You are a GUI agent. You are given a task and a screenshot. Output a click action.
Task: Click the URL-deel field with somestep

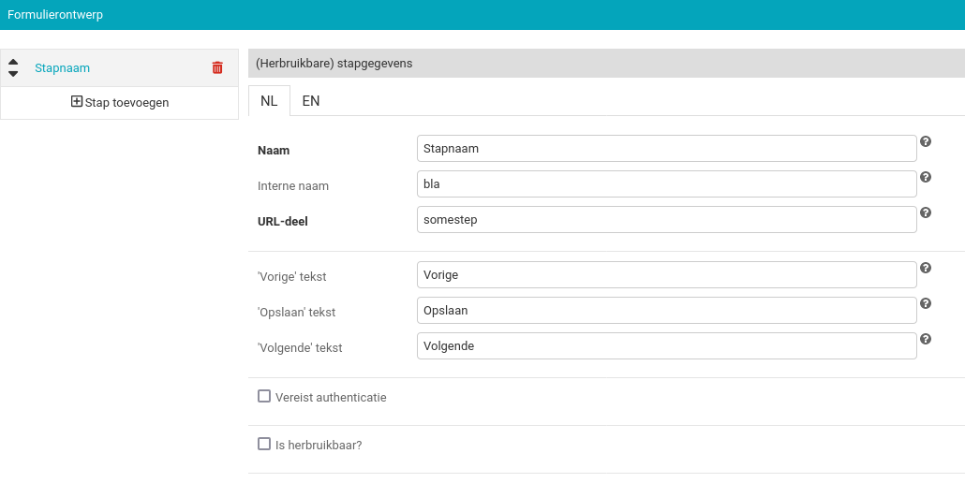click(x=666, y=220)
